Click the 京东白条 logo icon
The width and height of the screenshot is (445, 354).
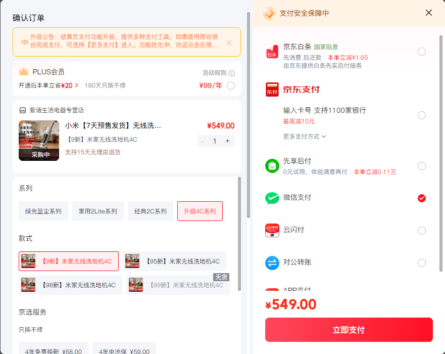click(x=272, y=52)
